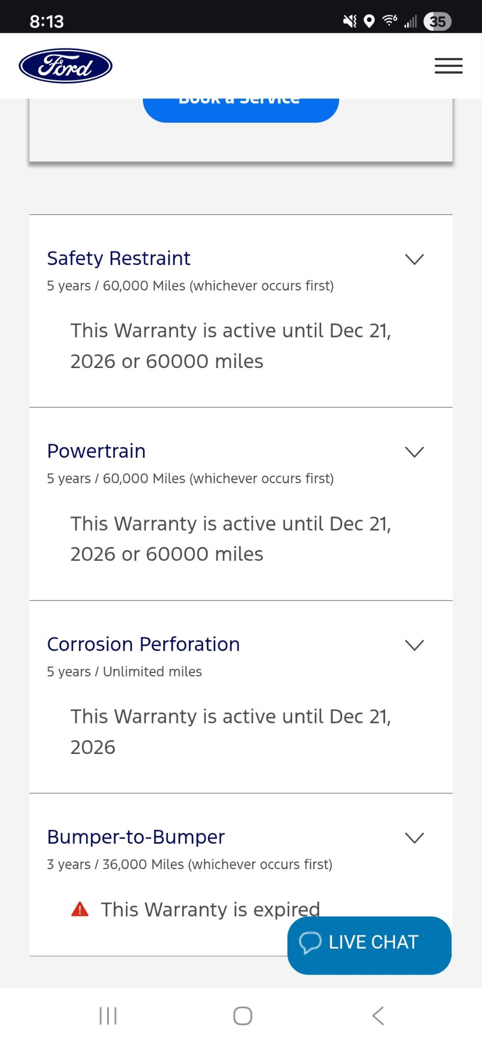Tap the battery indicator in status bar
This screenshot has height=1044, width=482.
[x=437, y=21]
